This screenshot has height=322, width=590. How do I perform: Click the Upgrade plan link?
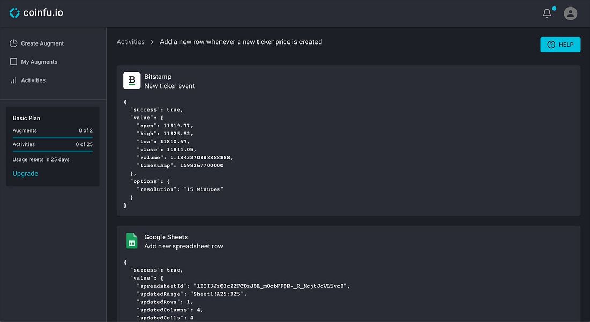coord(25,174)
